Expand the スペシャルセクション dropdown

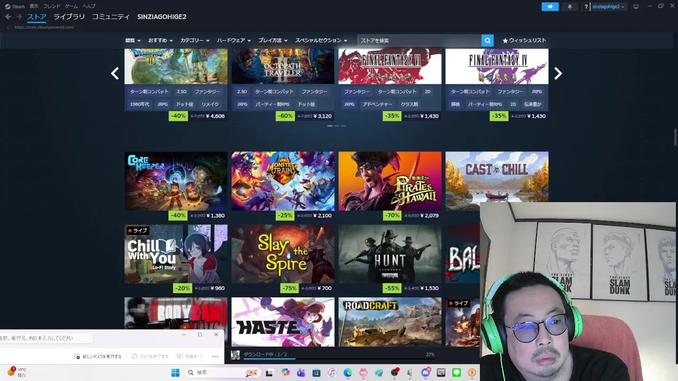tap(321, 40)
